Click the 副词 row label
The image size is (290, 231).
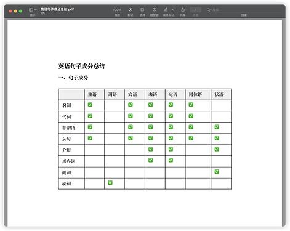pyautogui.click(x=66, y=172)
